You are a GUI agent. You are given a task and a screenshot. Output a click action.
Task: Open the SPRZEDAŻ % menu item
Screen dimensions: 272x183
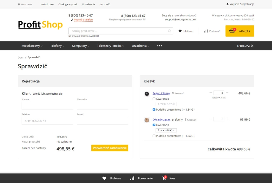pos(245,46)
